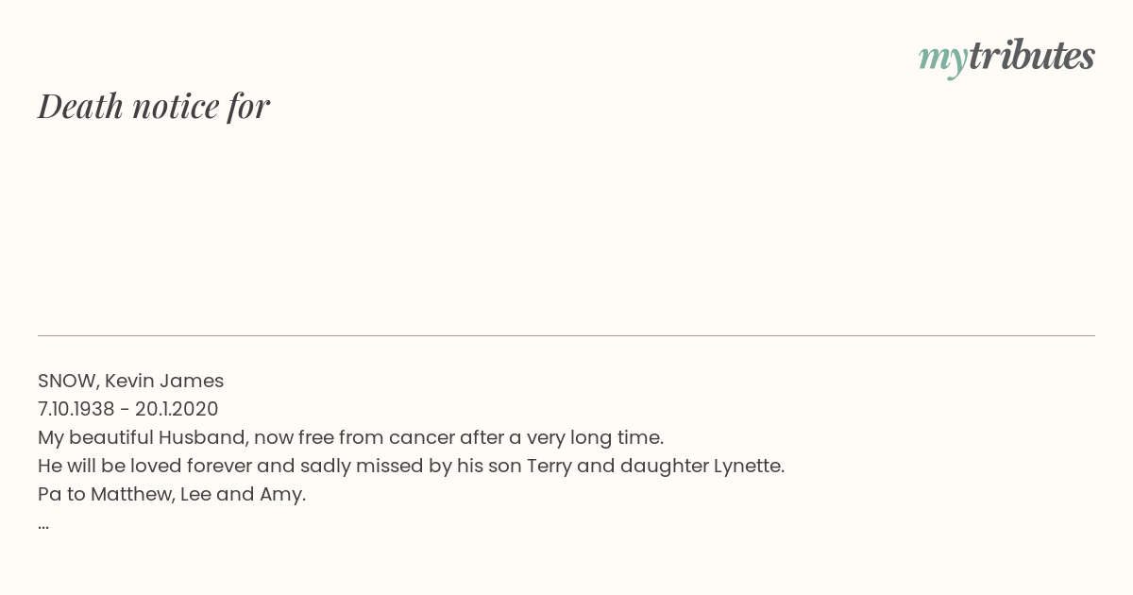
Task: Click the "My beautiful Husband" sentence
Action: pos(350,437)
